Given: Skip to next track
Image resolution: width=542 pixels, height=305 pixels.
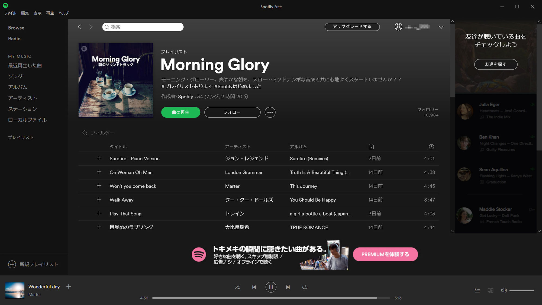Looking at the screenshot, I should (x=288, y=287).
